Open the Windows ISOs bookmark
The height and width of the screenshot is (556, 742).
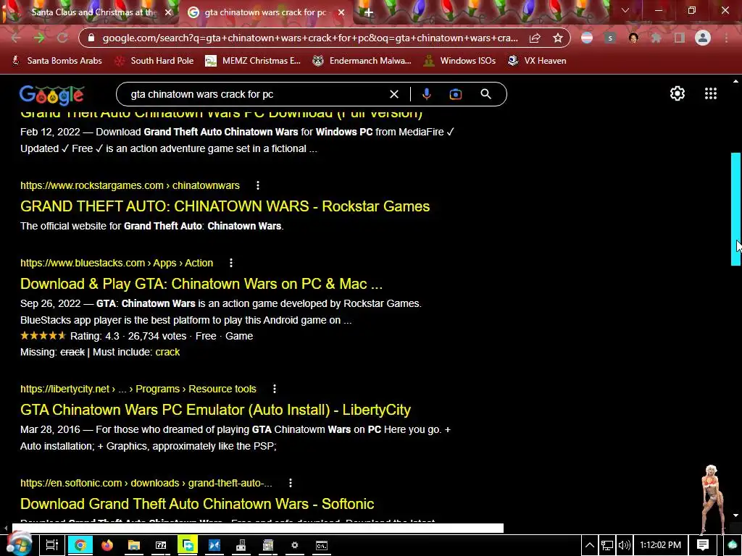click(459, 61)
